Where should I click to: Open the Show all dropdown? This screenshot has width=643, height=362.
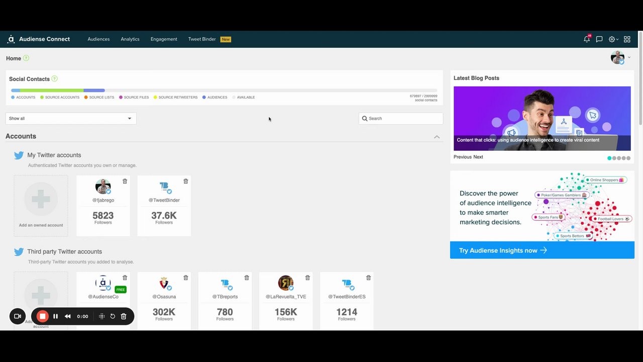[x=71, y=119]
